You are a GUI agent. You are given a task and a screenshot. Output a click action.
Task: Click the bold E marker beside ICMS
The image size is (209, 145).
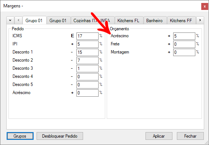click(x=72, y=36)
